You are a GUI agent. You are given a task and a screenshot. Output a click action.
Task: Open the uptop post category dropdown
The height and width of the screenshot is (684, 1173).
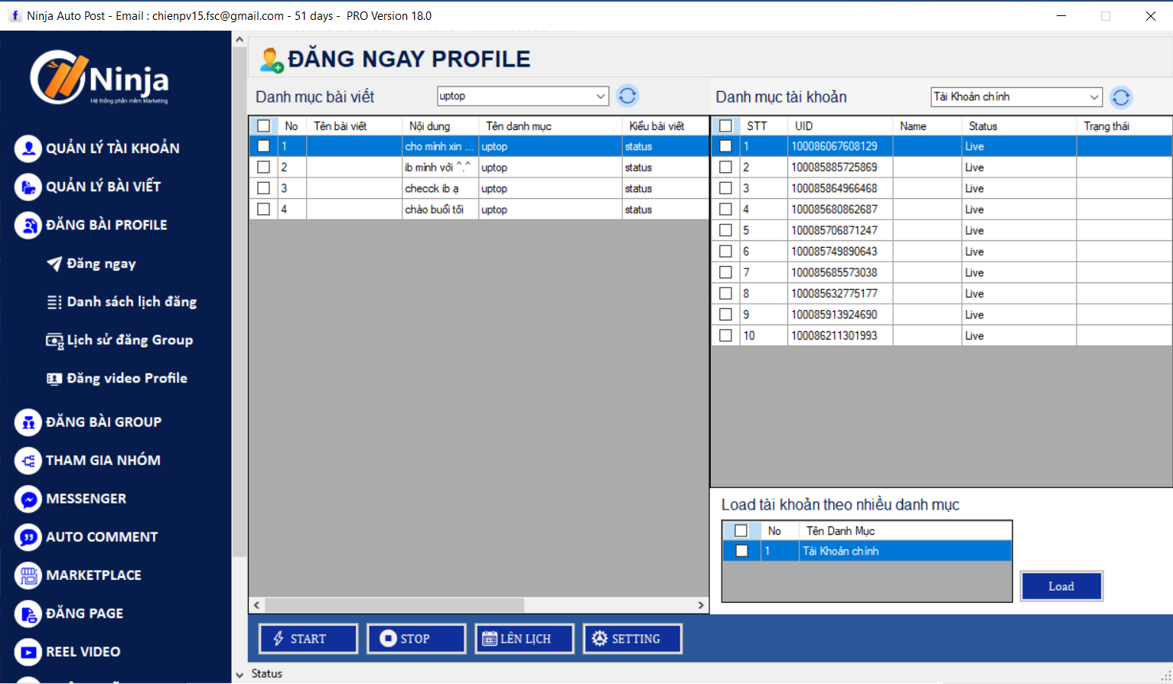pyautogui.click(x=601, y=96)
